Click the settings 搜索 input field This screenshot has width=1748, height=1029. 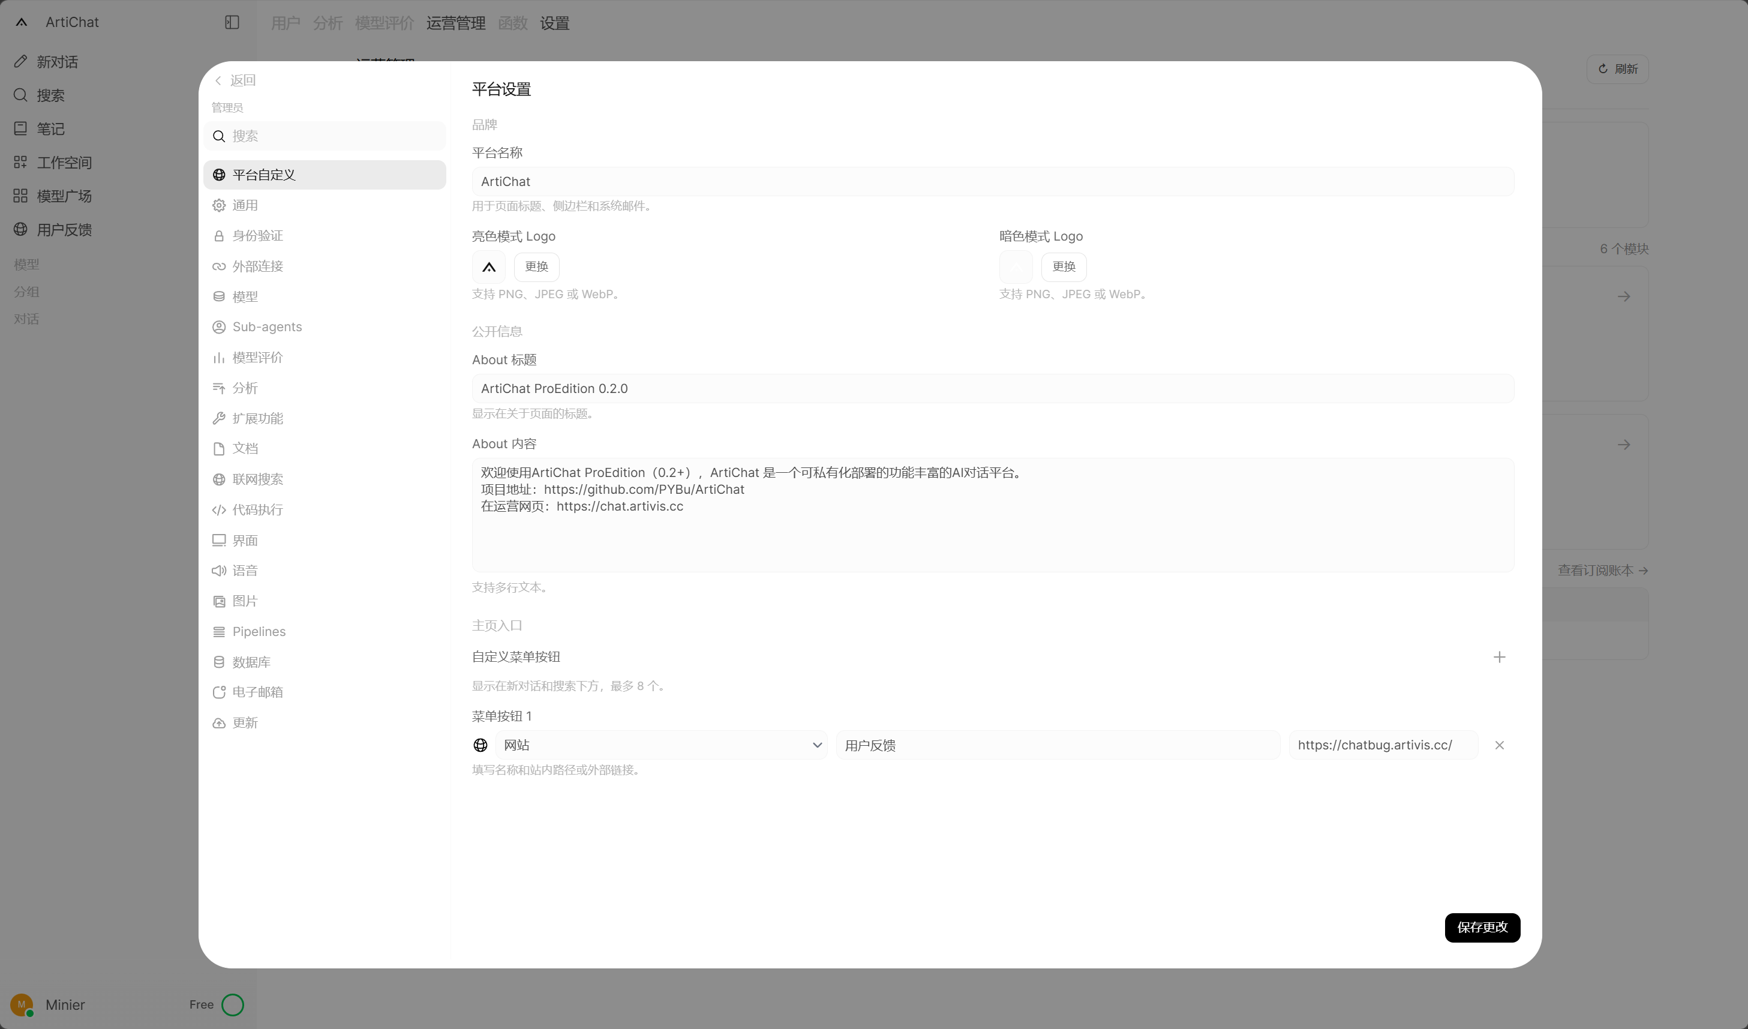pos(325,136)
